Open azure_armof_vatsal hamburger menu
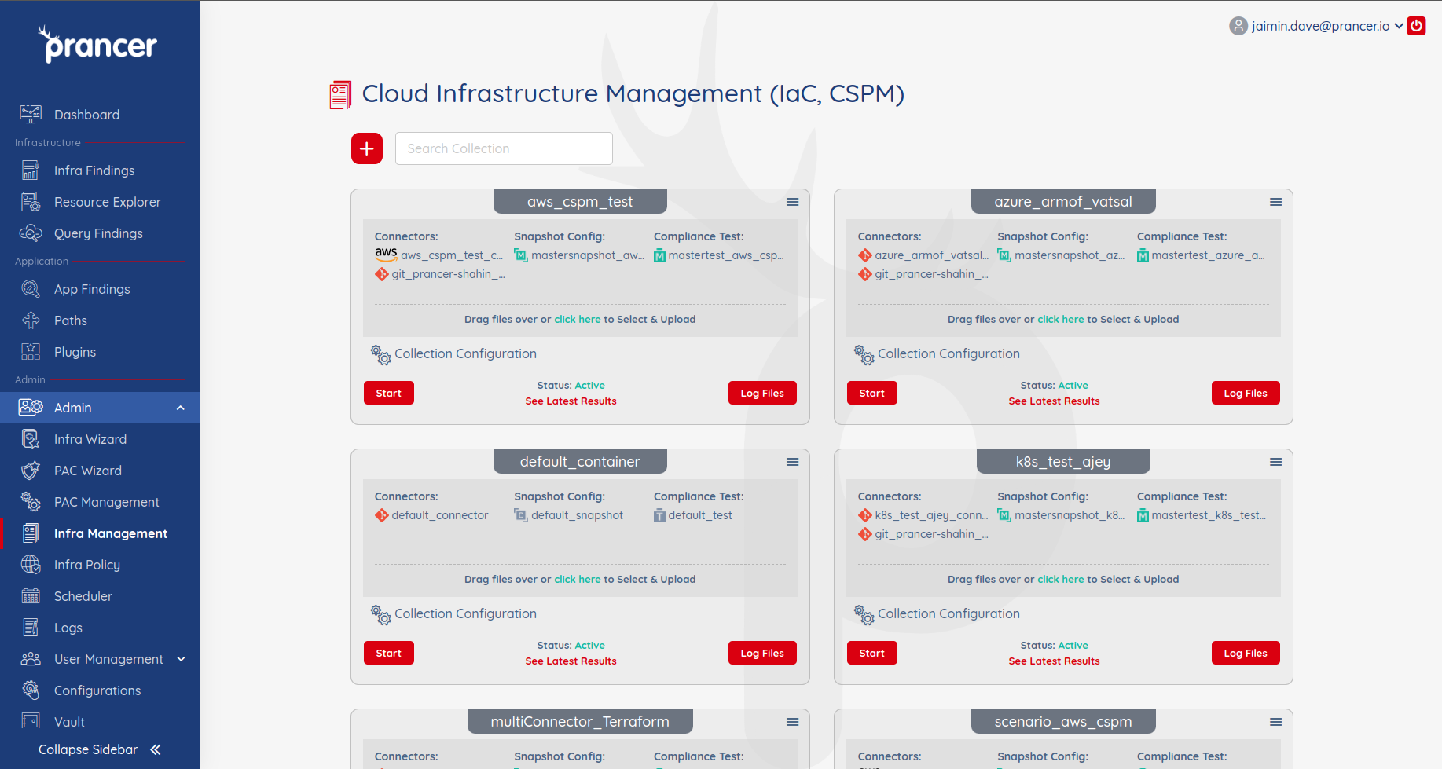1442x769 pixels. pyautogui.click(x=1276, y=202)
